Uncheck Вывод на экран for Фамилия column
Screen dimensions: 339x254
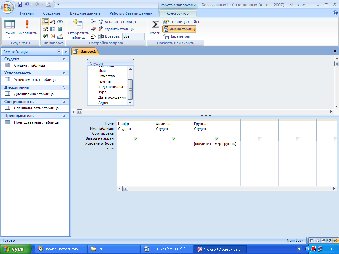174,139
